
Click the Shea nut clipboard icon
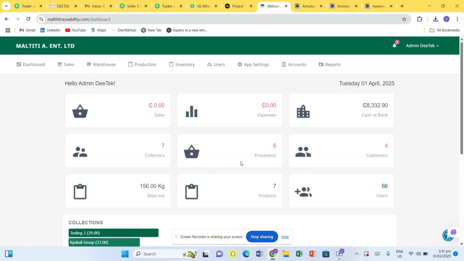[x=80, y=192]
